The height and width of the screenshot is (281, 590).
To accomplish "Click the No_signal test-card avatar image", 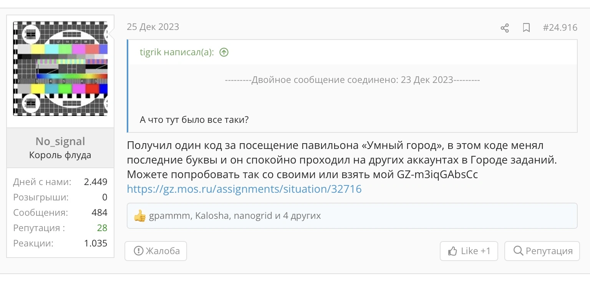I will [x=60, y=69].
